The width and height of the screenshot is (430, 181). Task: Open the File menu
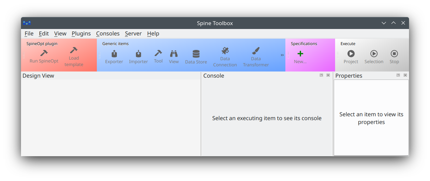pos(29,33)
